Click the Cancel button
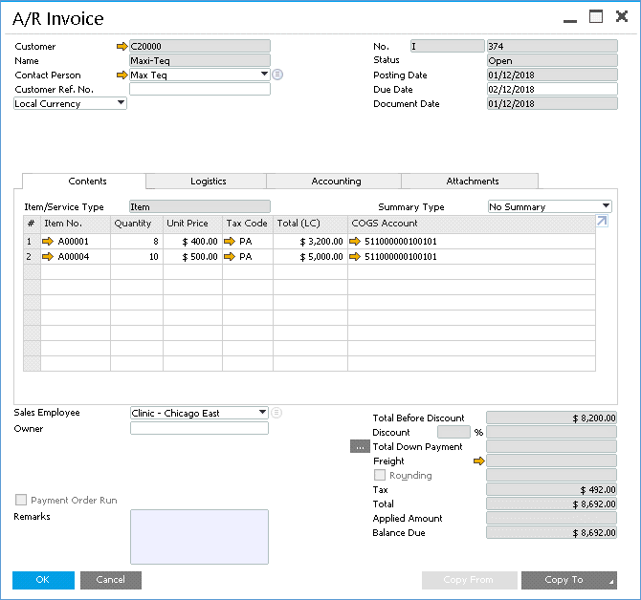 coord(111,580)
